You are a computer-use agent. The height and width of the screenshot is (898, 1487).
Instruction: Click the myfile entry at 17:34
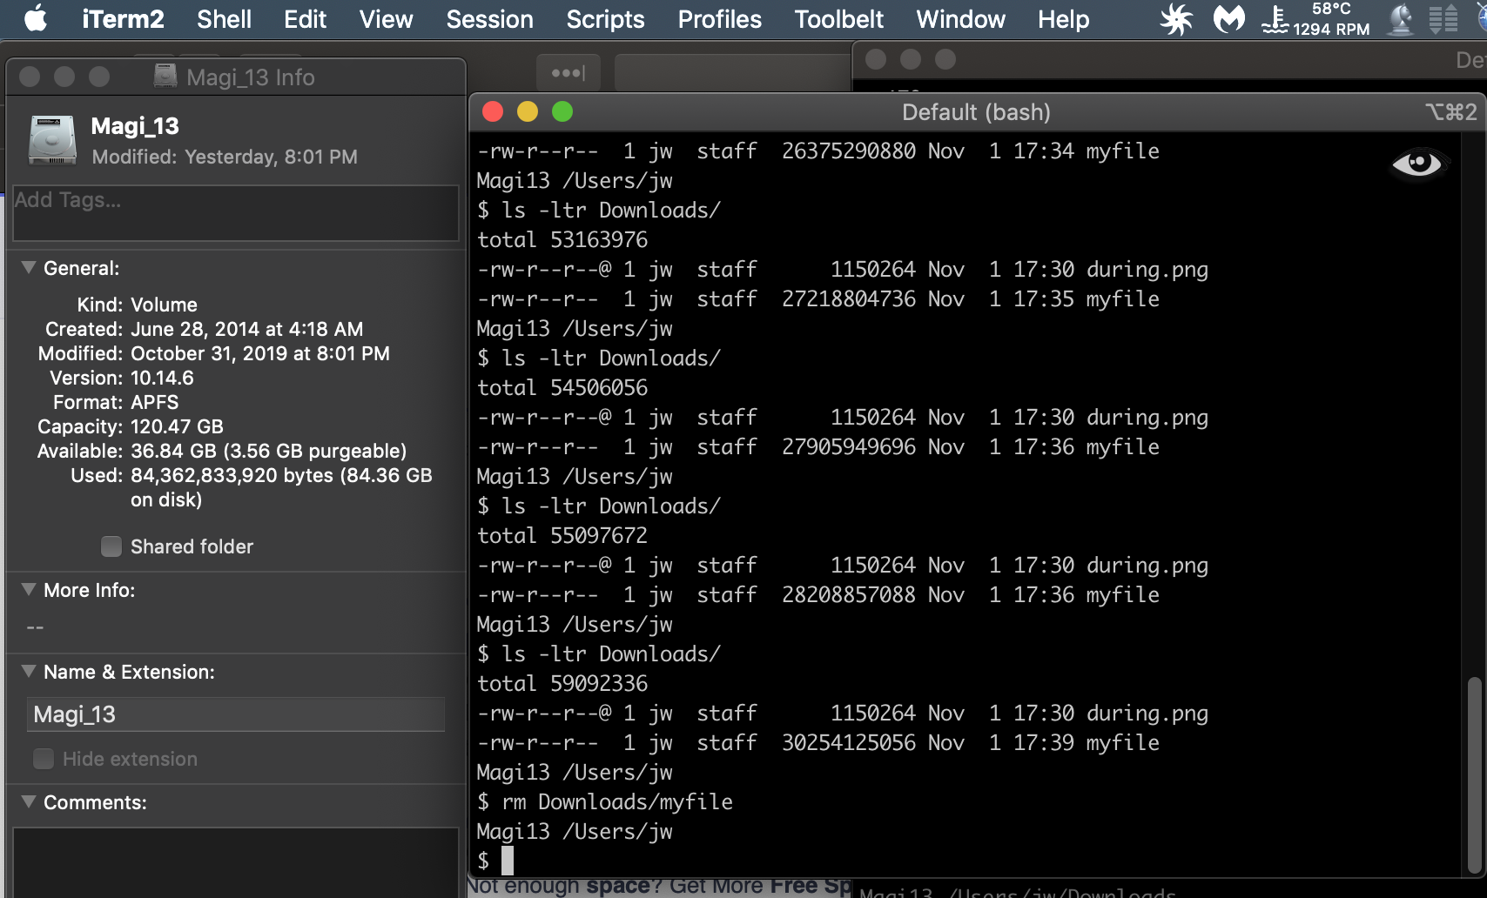(x=818, y=151)
